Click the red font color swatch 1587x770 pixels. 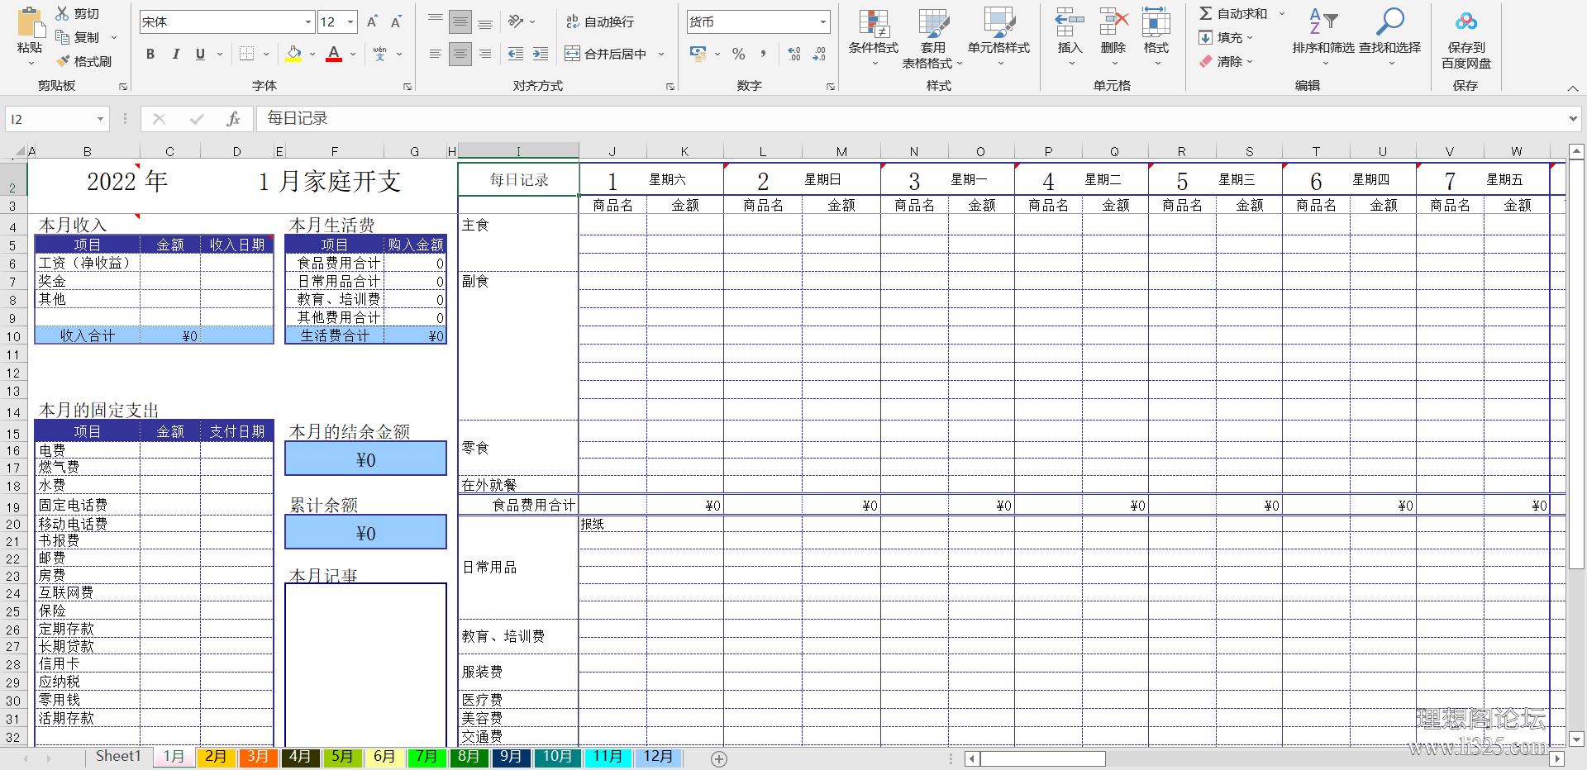pyautogui.click(x=334, y=54)
